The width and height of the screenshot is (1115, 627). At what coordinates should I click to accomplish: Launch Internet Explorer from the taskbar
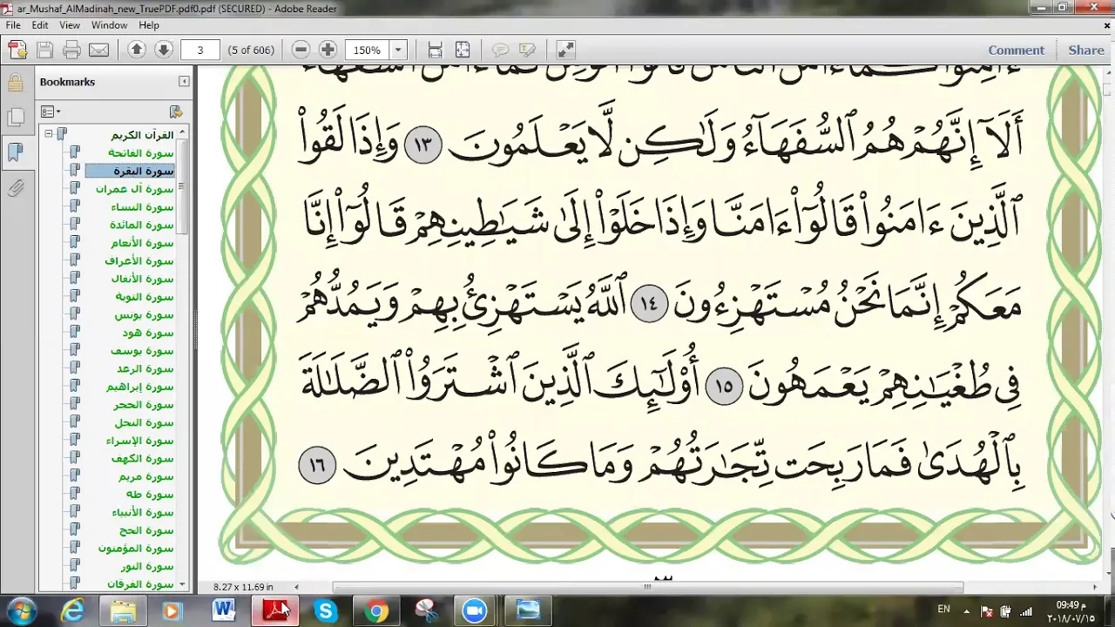click(73, 610)
